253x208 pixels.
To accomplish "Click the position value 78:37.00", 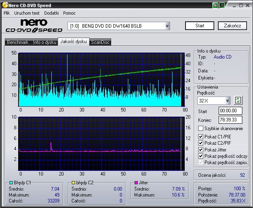I will click(237, 195).
